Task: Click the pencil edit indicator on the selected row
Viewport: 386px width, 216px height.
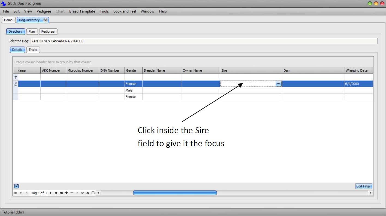Action: click(x=16, y=84)
